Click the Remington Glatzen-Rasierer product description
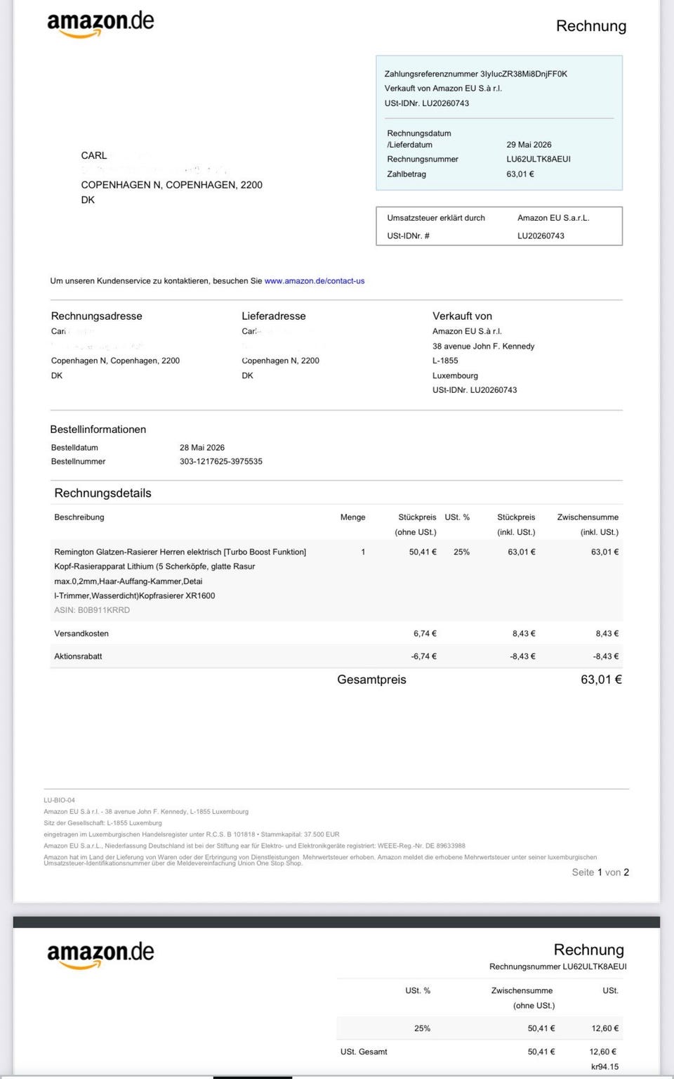 click(x=180, y=574)
